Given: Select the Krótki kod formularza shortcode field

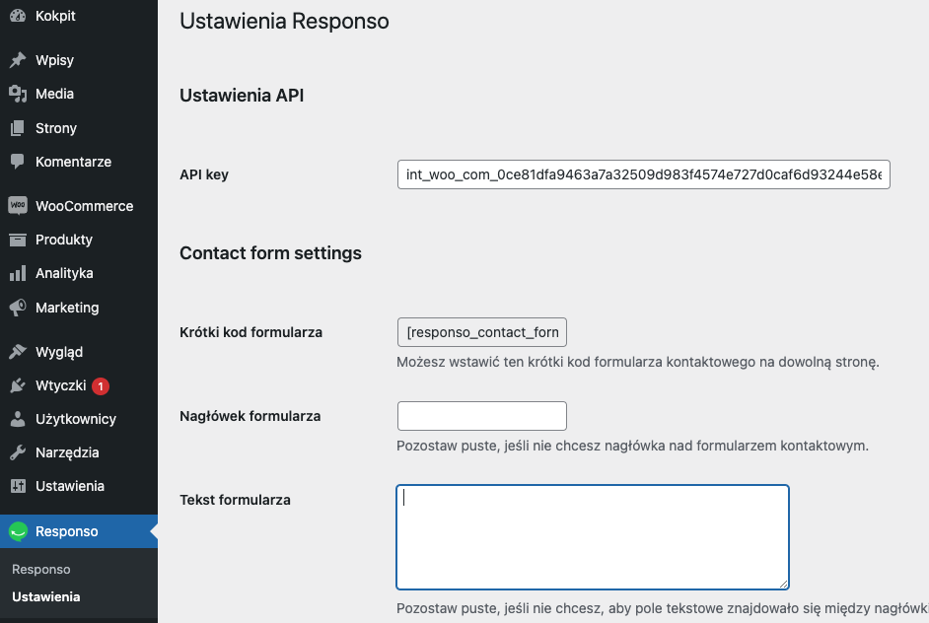Looking at the screenshot, I should 481,332.
